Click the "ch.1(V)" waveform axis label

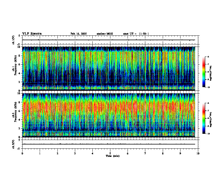13,40
